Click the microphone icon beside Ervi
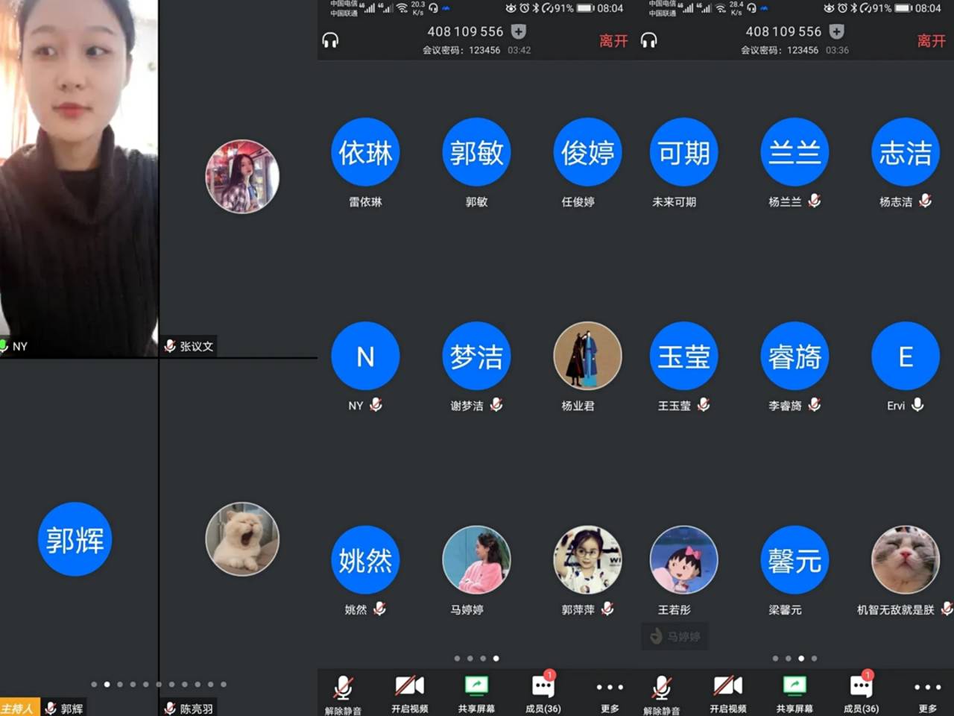This screenshot has width=954, height=716. click(917, 404)
